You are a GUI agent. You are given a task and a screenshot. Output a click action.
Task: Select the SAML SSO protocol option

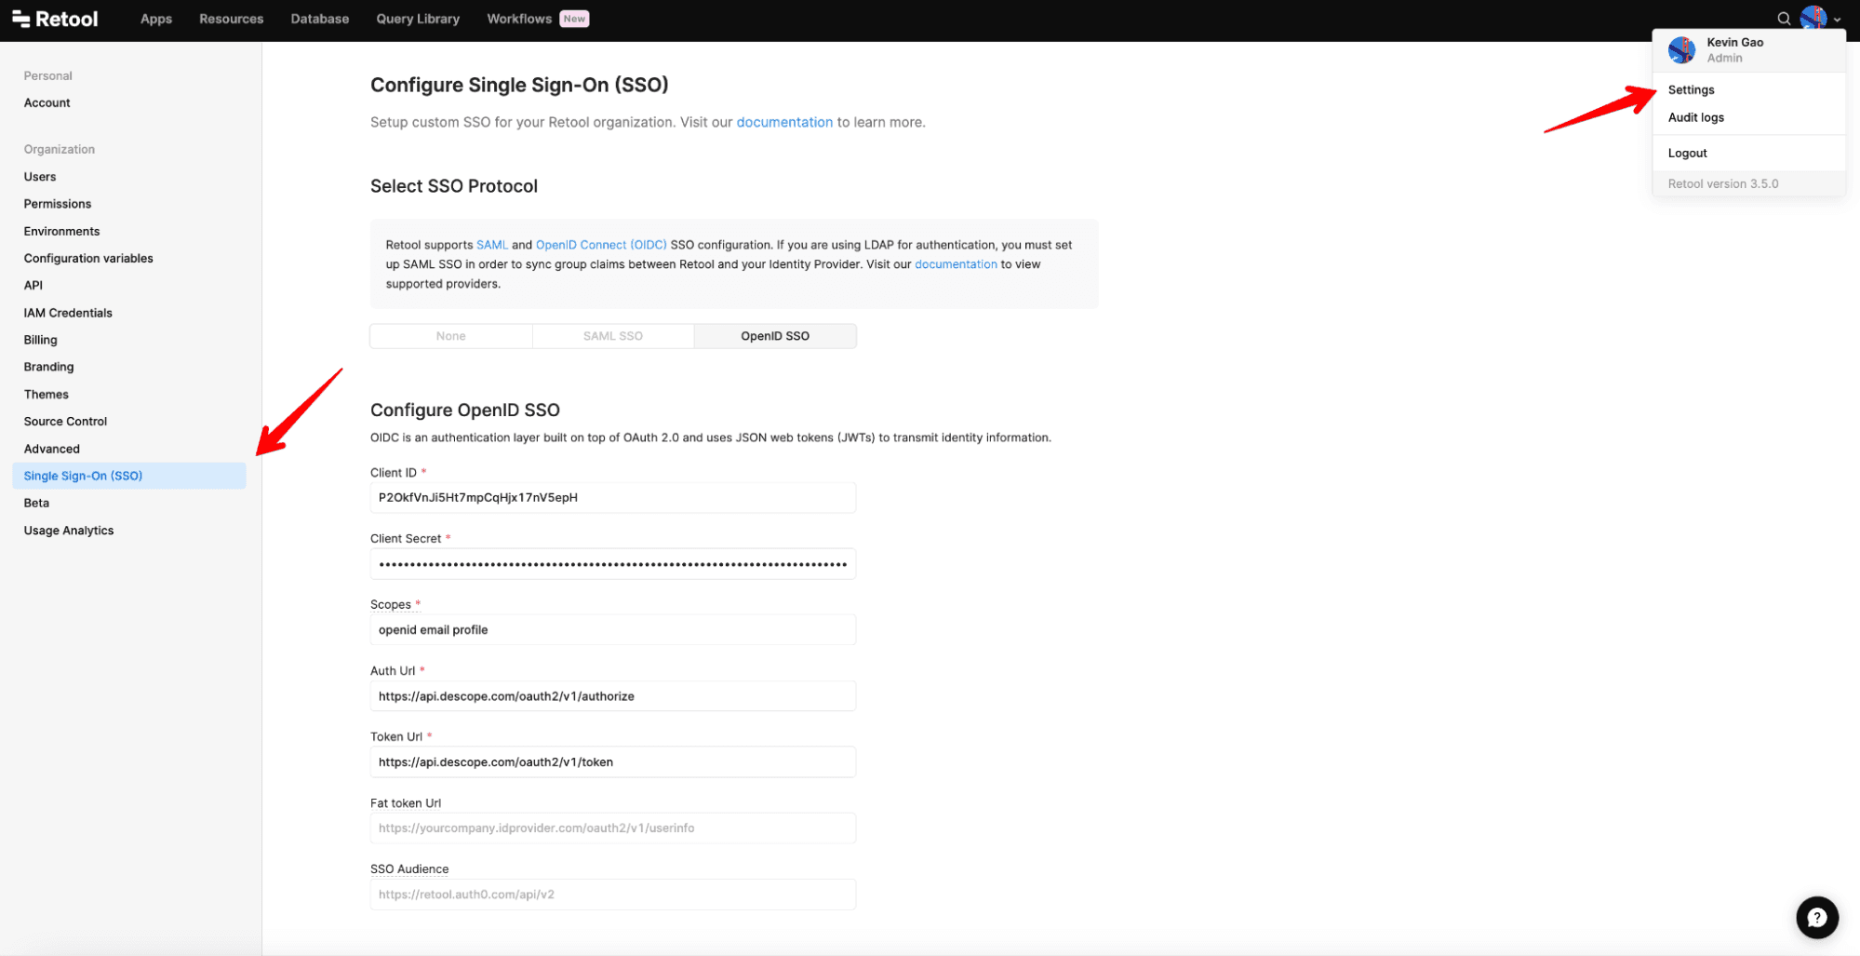(x=612, y=335)
